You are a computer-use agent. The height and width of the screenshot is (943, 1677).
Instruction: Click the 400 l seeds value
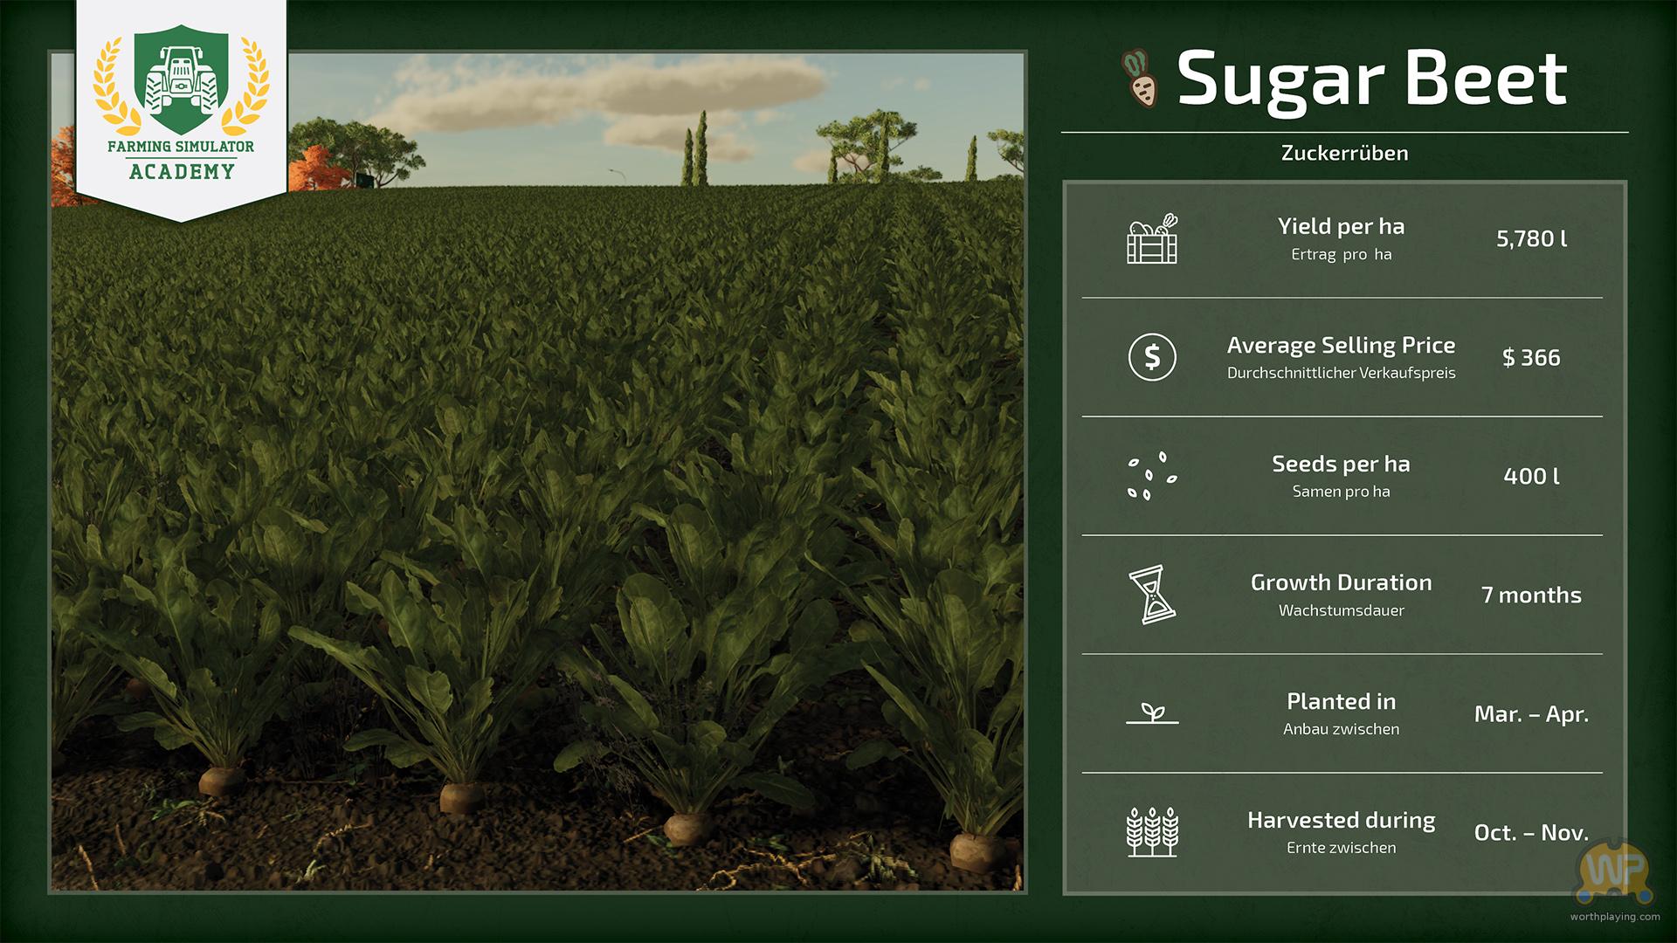pos(1531,476)
